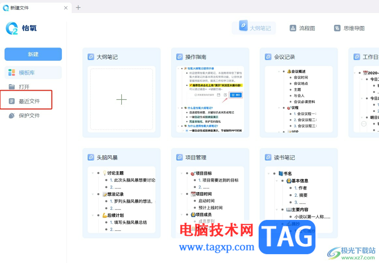Click the folder icon beside 打开
Viewport: 379px width, 263px height.
(12, 86)
